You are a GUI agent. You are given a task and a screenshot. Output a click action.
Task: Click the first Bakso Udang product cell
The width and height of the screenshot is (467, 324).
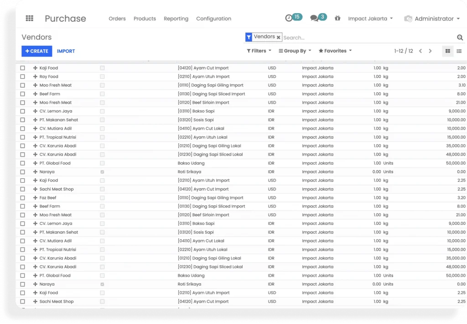[191, 163]
